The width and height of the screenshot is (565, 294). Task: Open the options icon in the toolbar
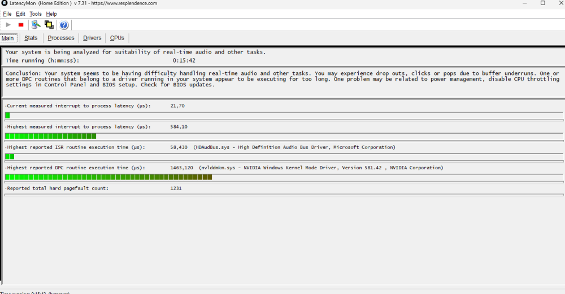pos(36,25)
